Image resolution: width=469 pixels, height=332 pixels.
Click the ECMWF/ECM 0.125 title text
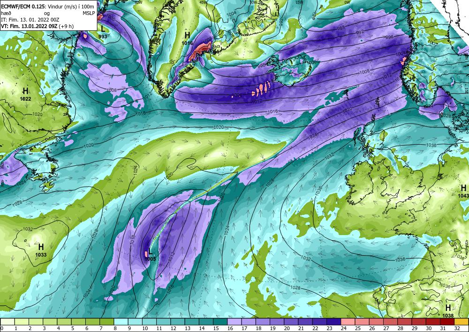23,7
